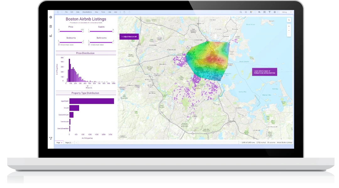Click the Guests slider left handle

pyautogui.click(x=89, y=32)
